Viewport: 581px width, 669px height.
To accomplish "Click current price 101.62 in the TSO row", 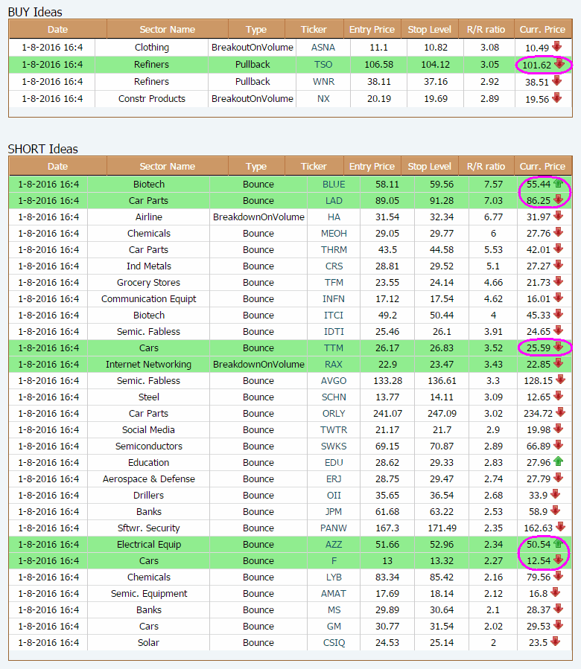I will coord(536,65).
